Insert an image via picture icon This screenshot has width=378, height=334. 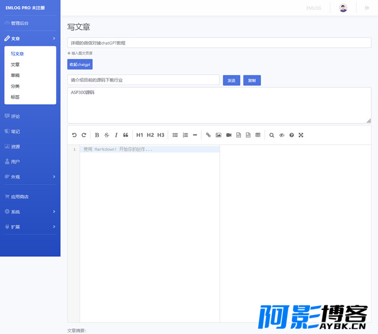218,135
